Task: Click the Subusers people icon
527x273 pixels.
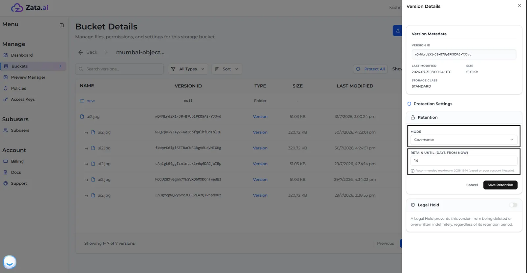Action: 5,130
